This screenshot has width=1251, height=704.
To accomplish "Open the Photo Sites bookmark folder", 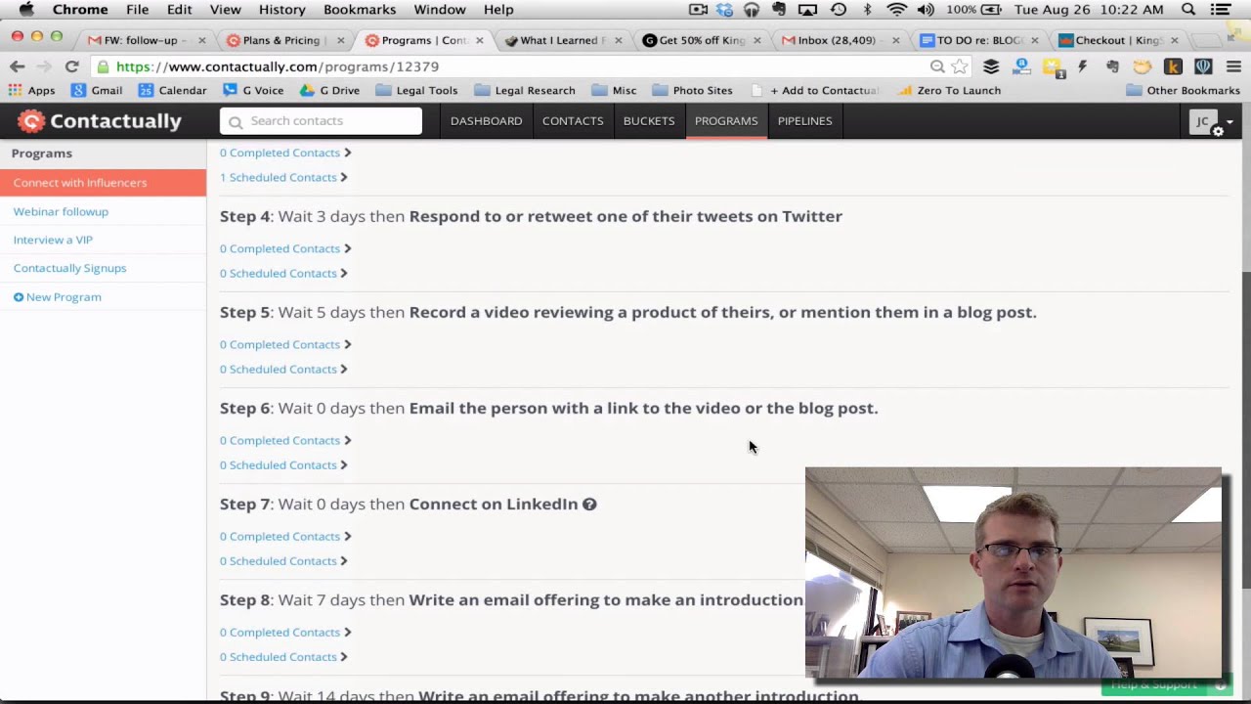I will 692,90.
